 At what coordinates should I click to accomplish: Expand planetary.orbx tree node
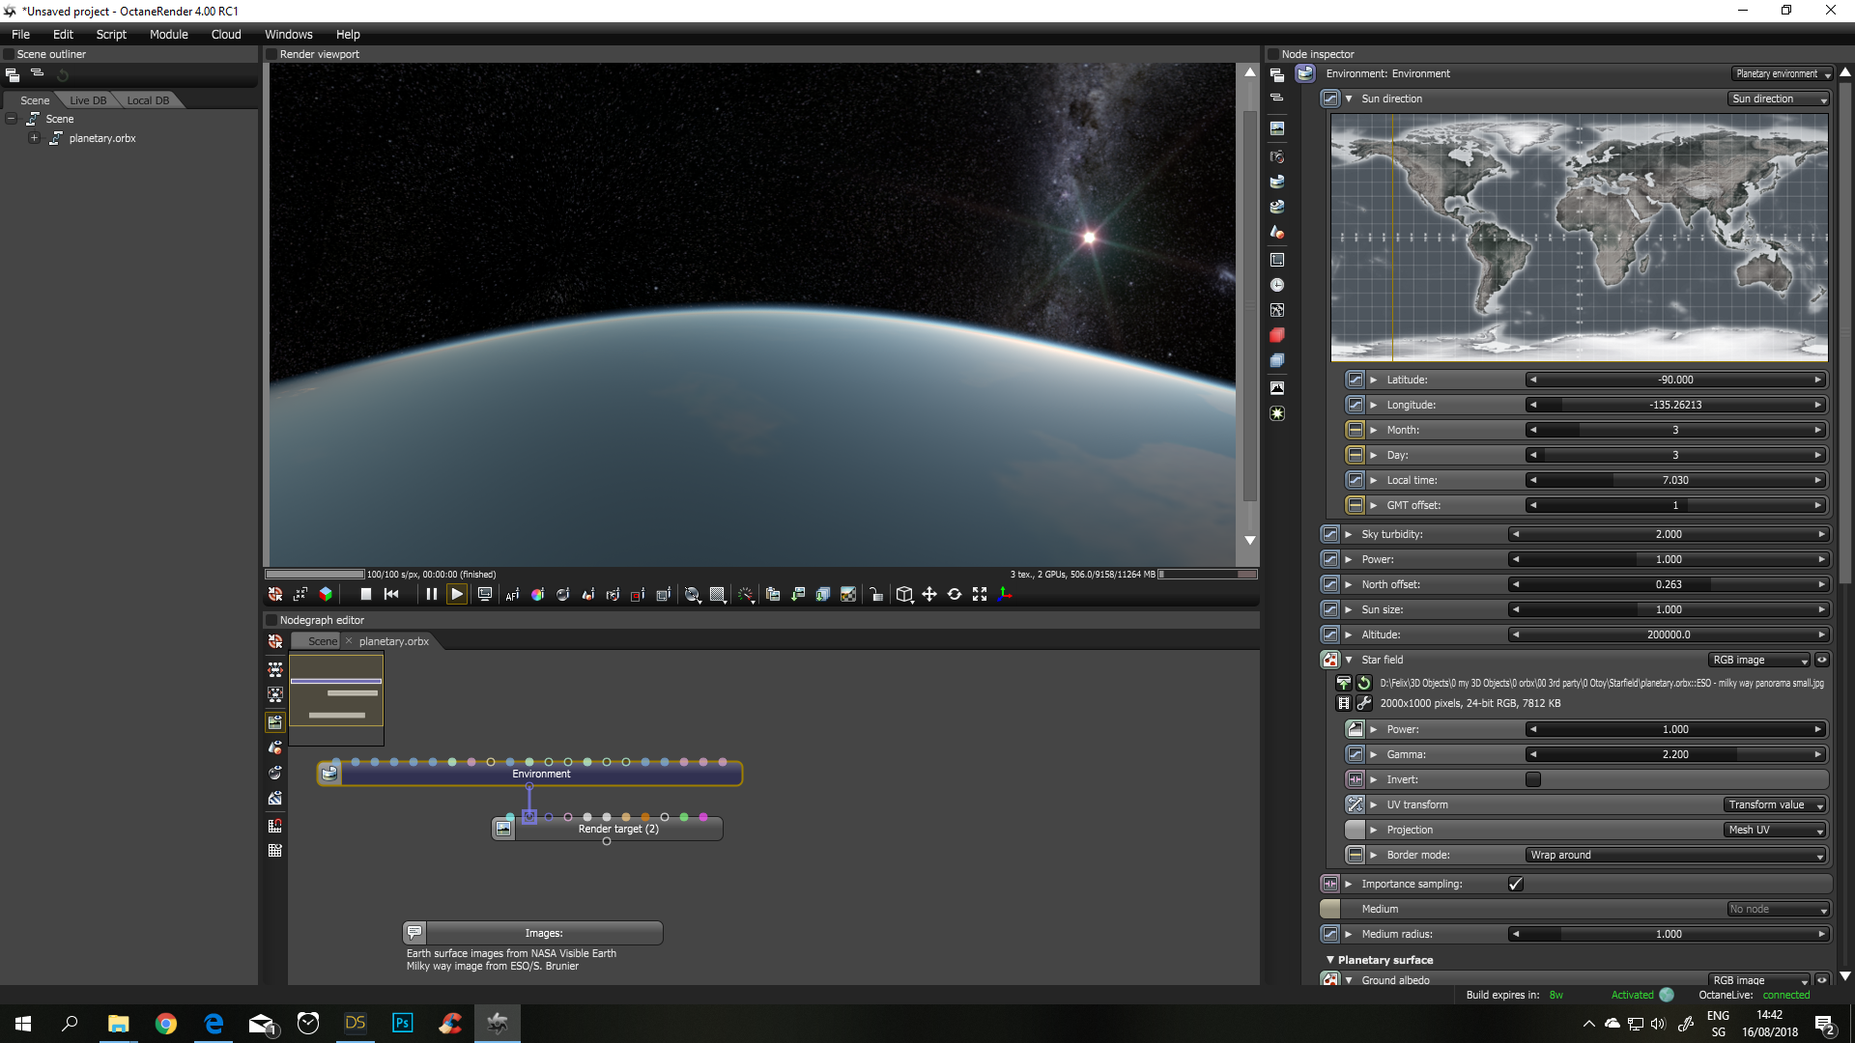(x=34, y=138)
